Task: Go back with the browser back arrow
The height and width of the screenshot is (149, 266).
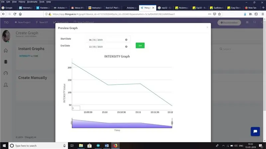Action: (x=4, y=14)
